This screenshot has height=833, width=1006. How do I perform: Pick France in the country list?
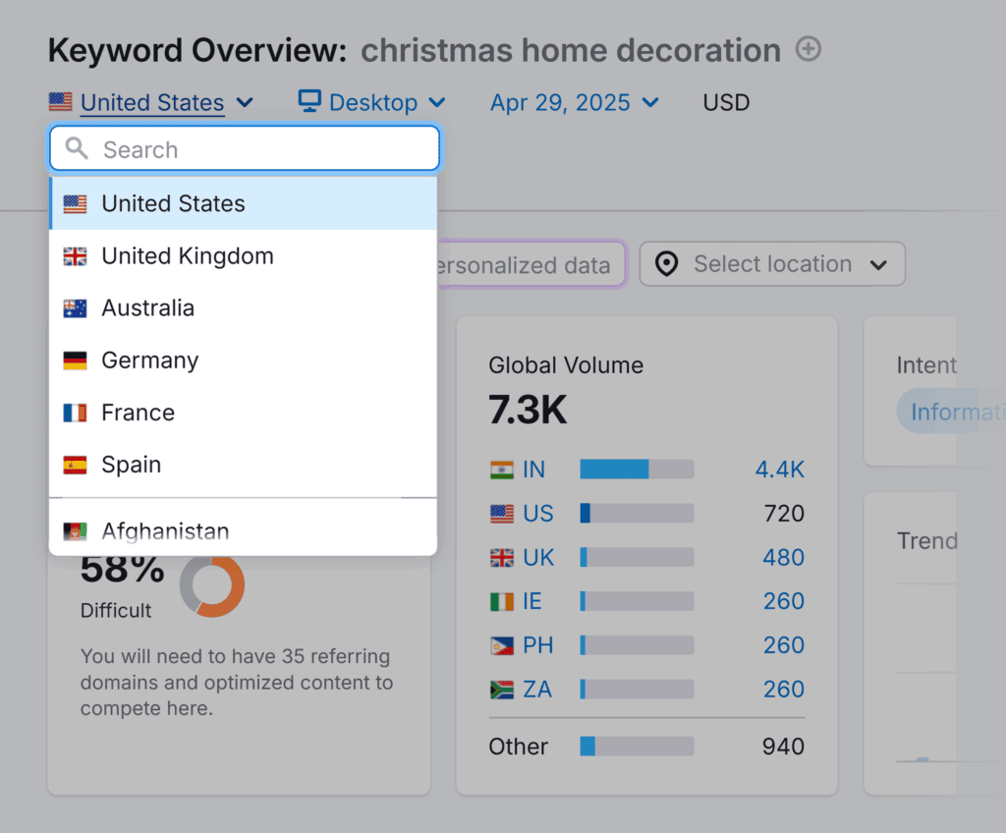coord(138,413)
